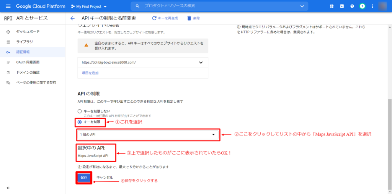The height and width of the screenshot is (194, 392).
Task: Click キーを再生成 regenerate key button
Action: (x=165, y=18)
